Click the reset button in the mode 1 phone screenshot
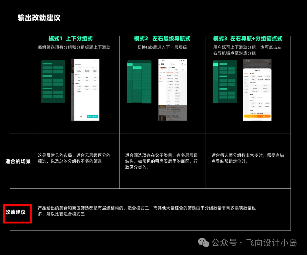This screenshot has height=255, width=307. pyautogui.click(x=81, y=117)
